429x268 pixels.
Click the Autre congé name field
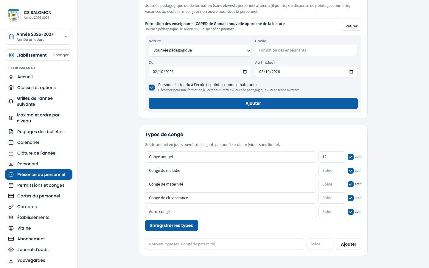pos(231,212)
